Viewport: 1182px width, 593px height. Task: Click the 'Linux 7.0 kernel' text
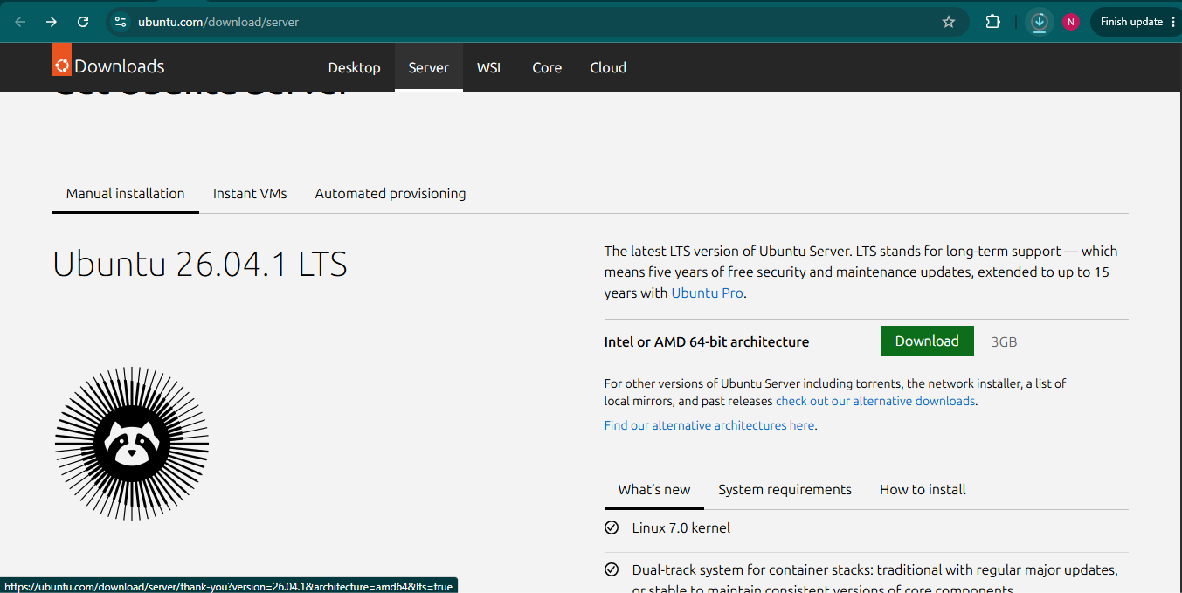click(x=681, y=527)
